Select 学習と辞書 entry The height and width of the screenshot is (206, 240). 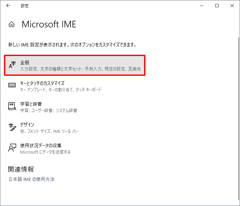pyautogui.click(x=75, y=107)
